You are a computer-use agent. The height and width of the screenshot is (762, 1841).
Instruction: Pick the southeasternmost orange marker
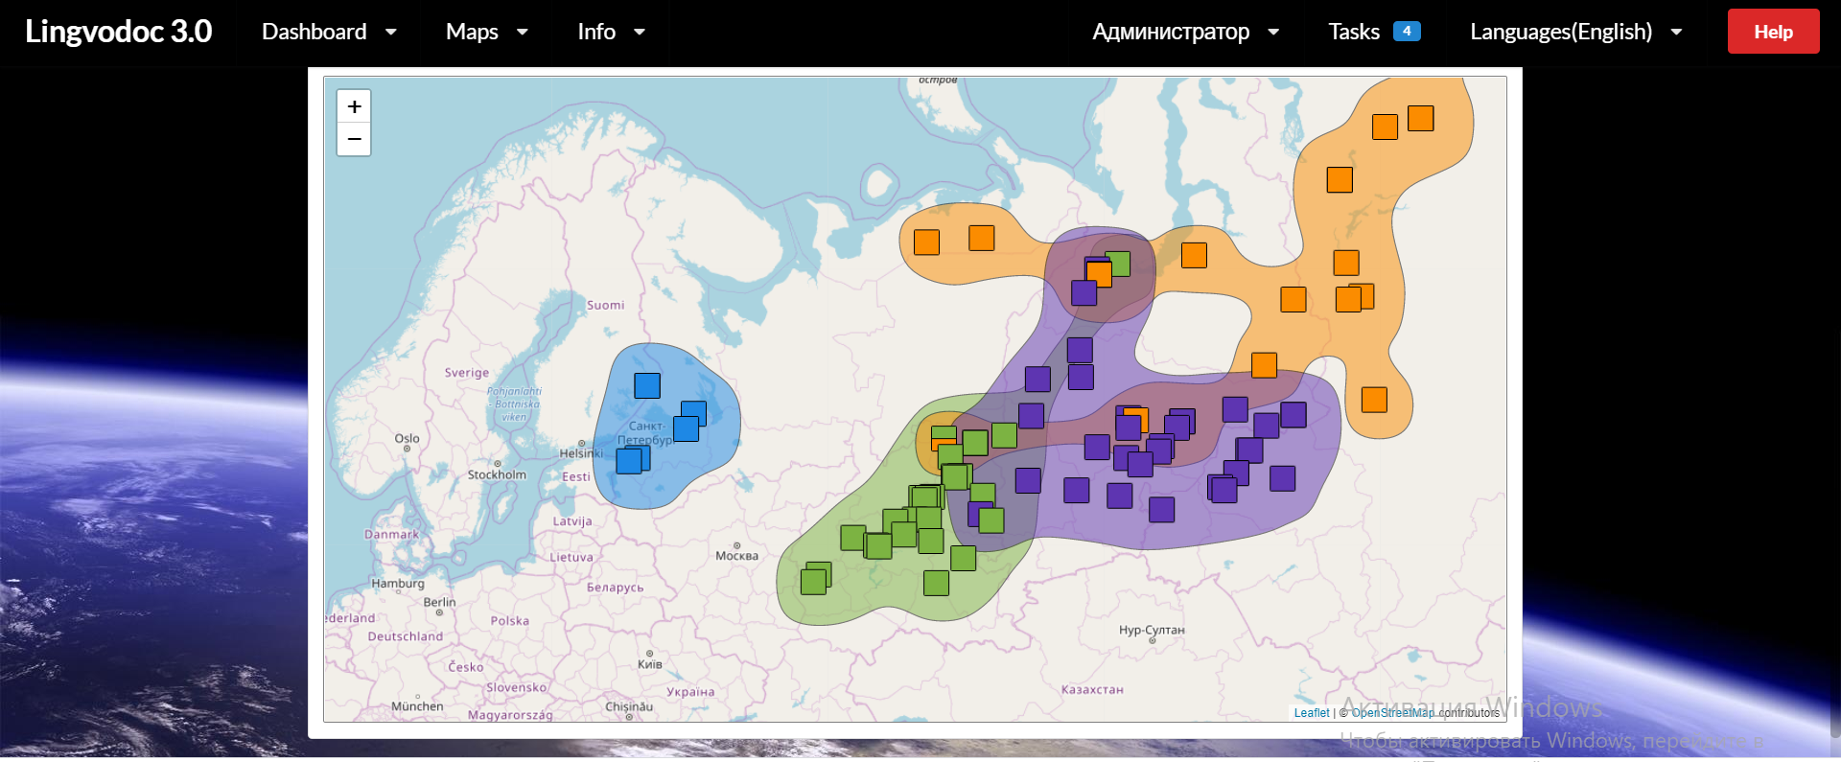pos(1374,400)
